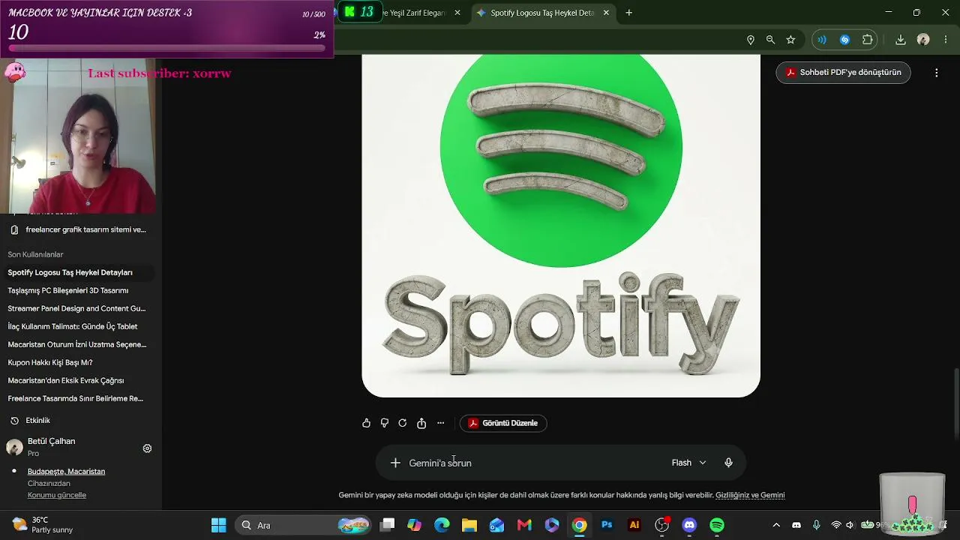
Task: Share the generated Spotify image response
Action: [x=421, y=423]
